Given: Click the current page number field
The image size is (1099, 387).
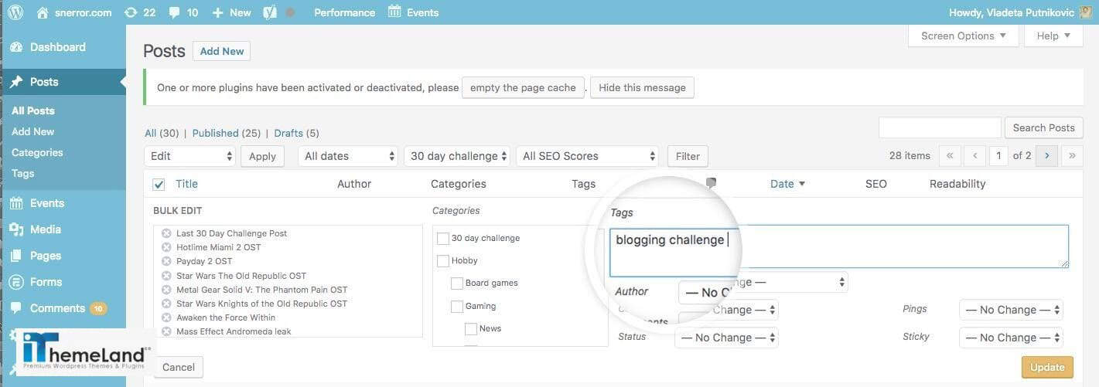Looking at the screenshot, I should tap(998, 155).
